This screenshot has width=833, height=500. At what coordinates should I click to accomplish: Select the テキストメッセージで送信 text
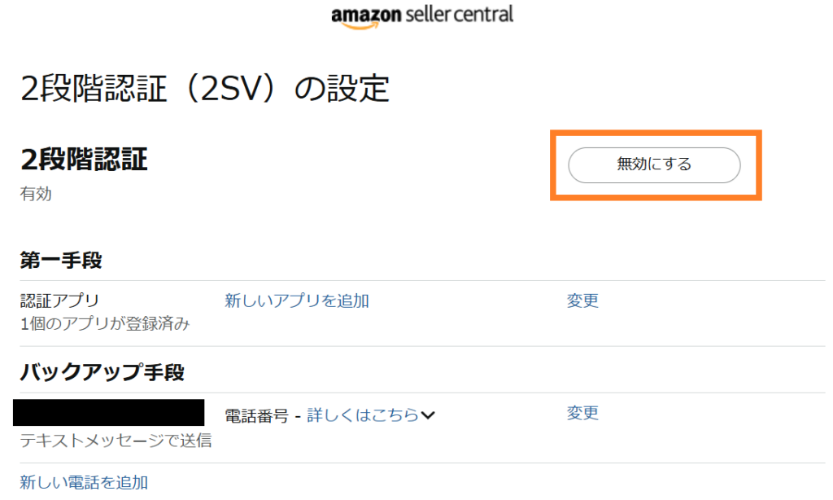pyautogui.click(x=116, y=440)
